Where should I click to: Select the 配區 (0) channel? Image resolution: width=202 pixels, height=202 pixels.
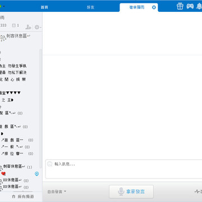11,113
